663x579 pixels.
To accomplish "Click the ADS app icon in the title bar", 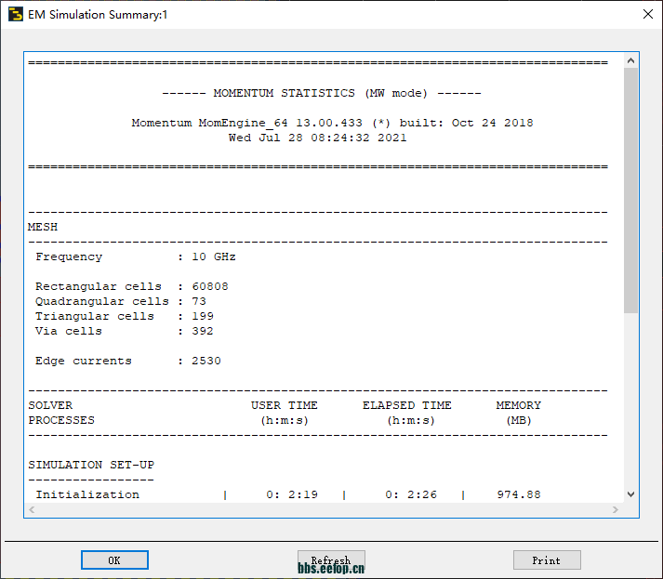I will click(16, 14).
